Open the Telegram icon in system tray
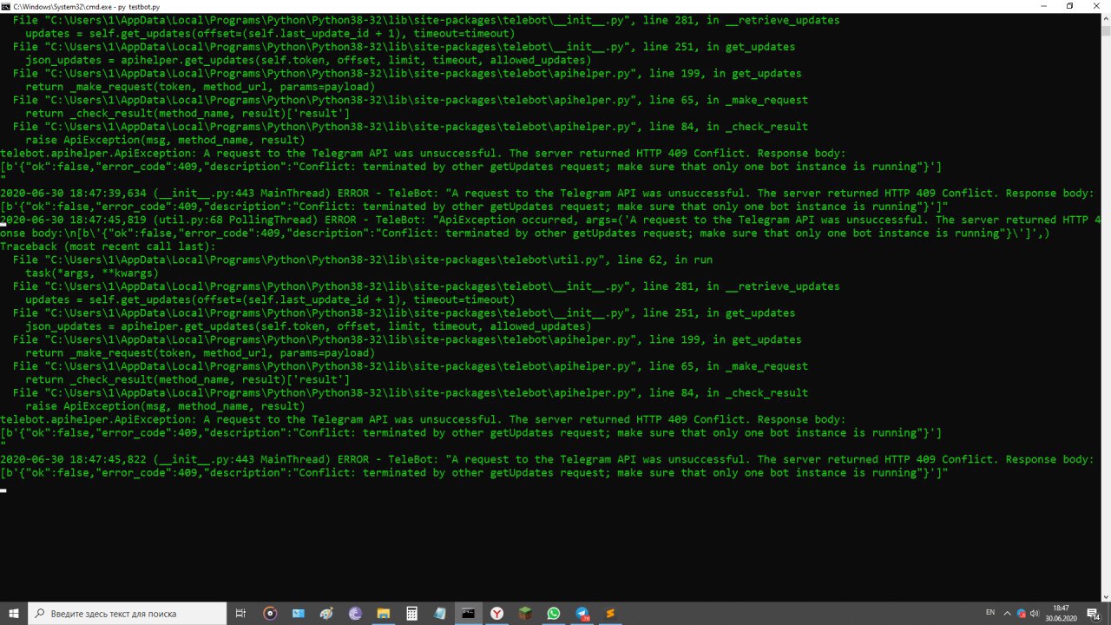The image size is (1111, 625). tap(1021, 613)
